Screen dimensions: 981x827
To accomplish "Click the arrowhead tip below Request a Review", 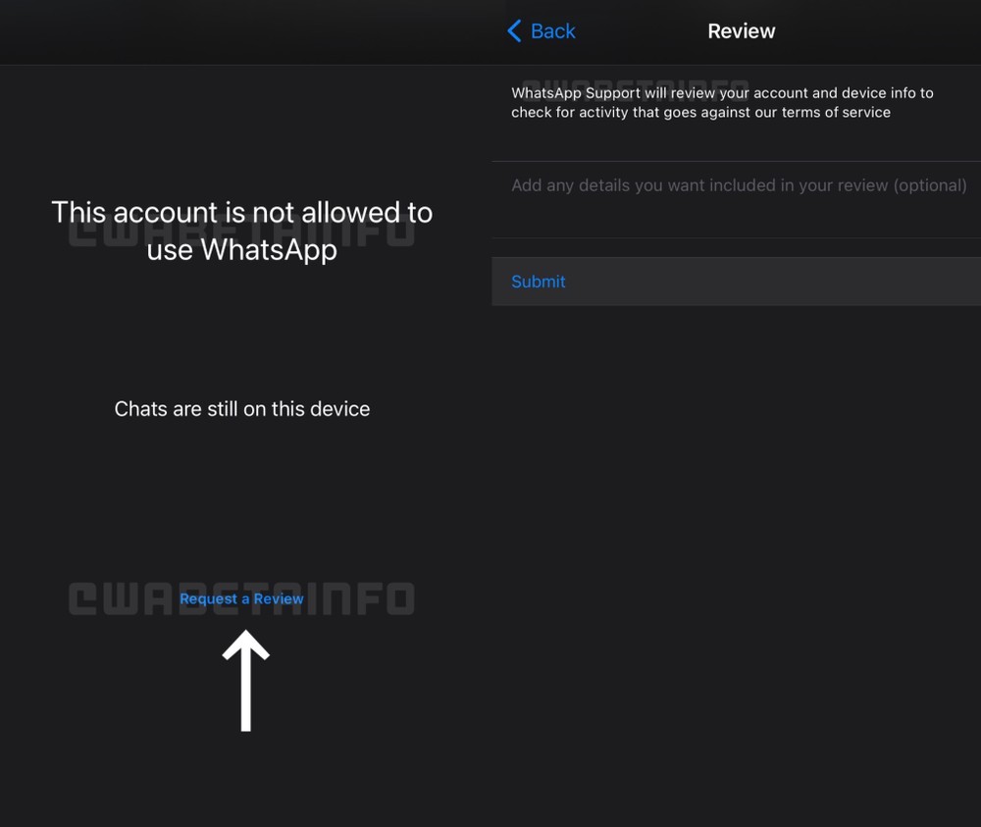I will (x=246, y=633).
